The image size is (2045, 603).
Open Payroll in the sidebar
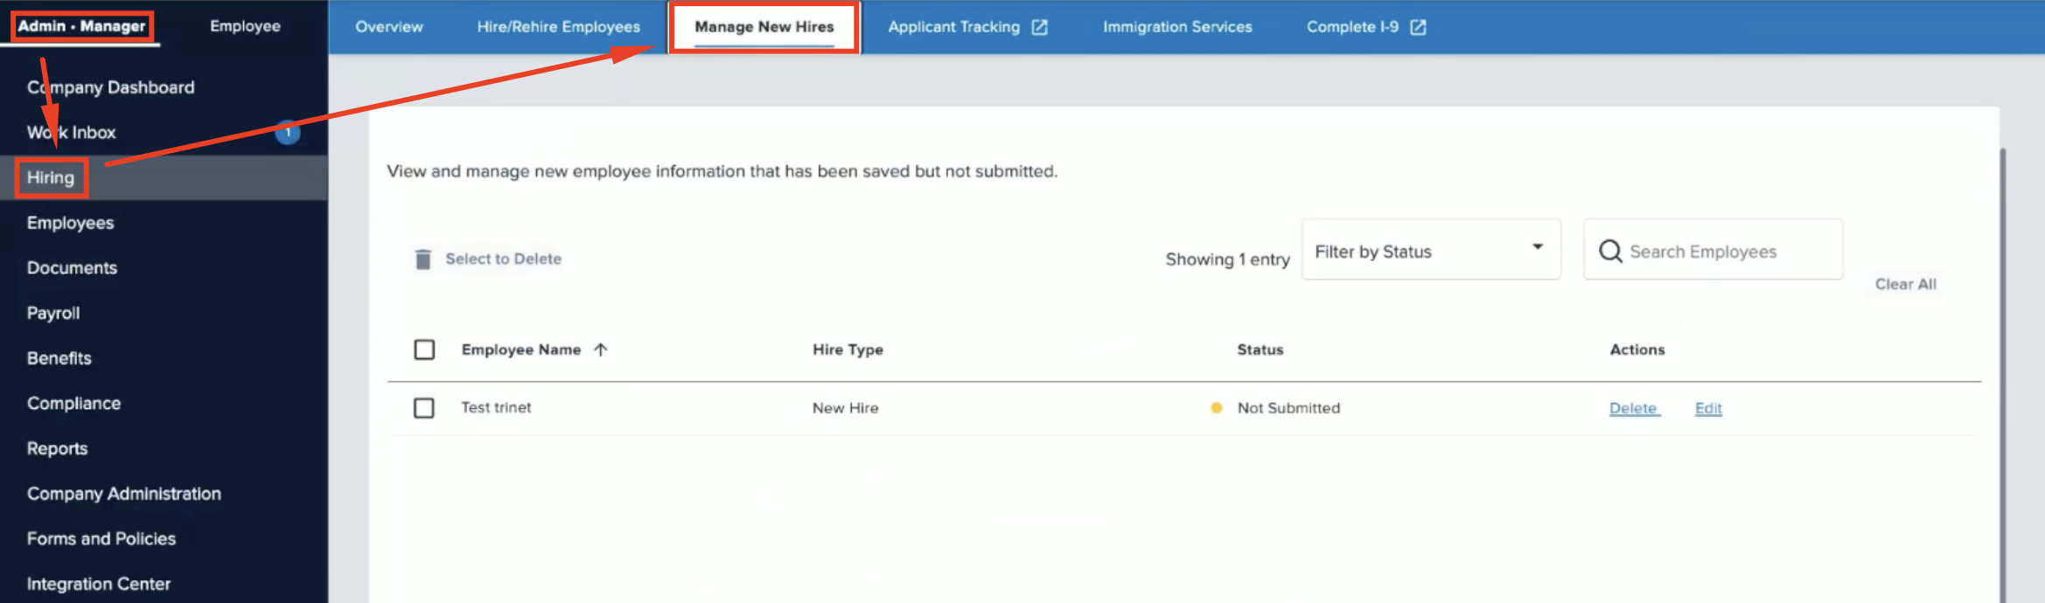pyautogui.click(x=53, y=313)
